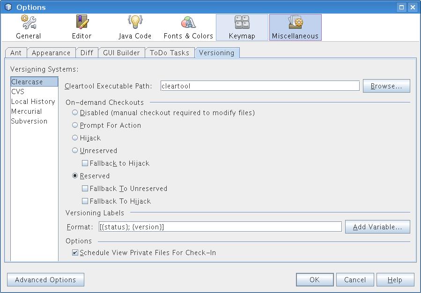Select the Java Code lightbulb icon

[x=135, y=22]
